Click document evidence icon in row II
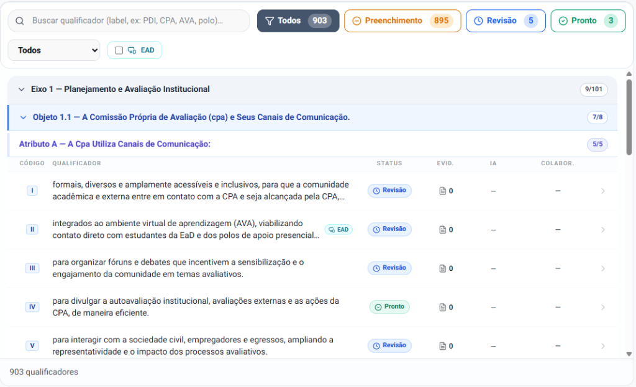The height and width of the screenshot is (387, 636). [x=442, y=230]
